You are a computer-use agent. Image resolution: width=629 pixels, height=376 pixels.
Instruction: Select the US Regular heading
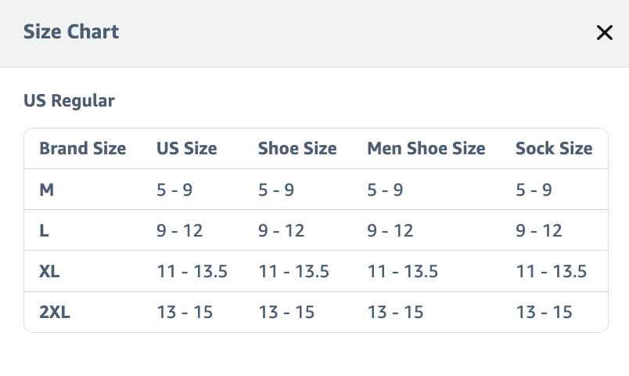pos(69,101)
